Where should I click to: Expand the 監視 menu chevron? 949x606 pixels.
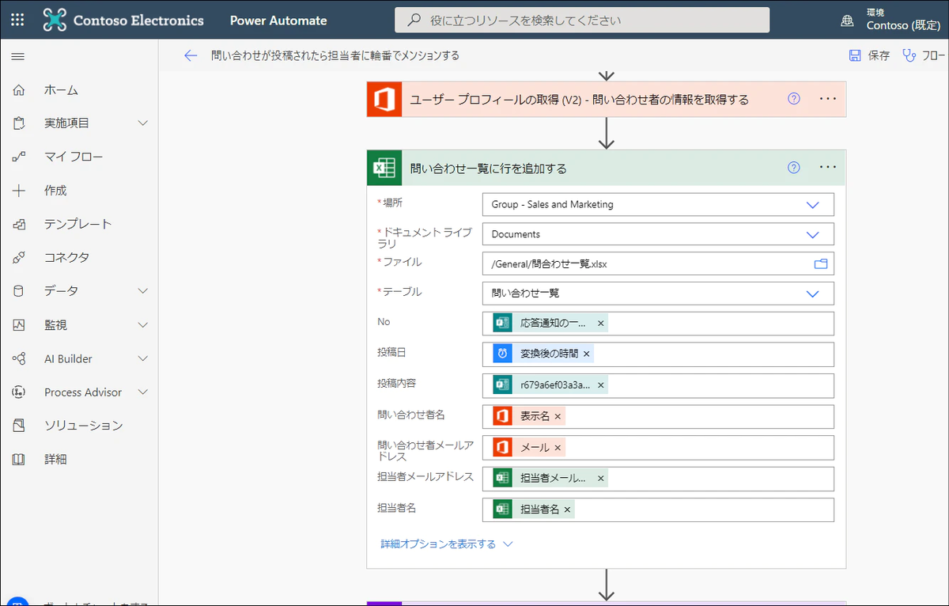click(143, 325)
